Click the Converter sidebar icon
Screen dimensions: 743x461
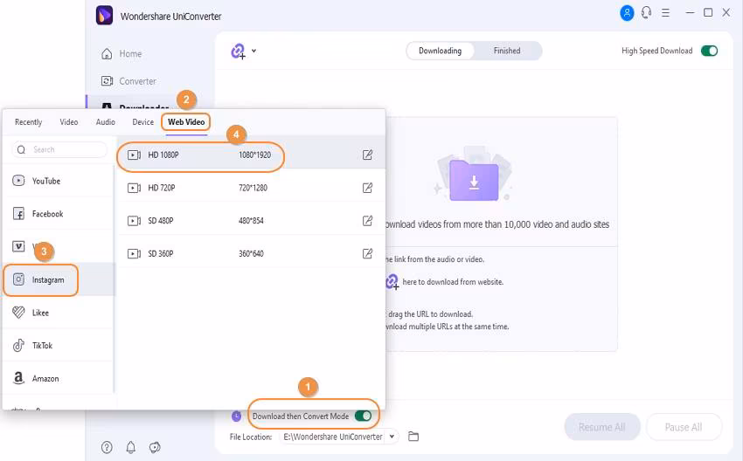point(108,81)
